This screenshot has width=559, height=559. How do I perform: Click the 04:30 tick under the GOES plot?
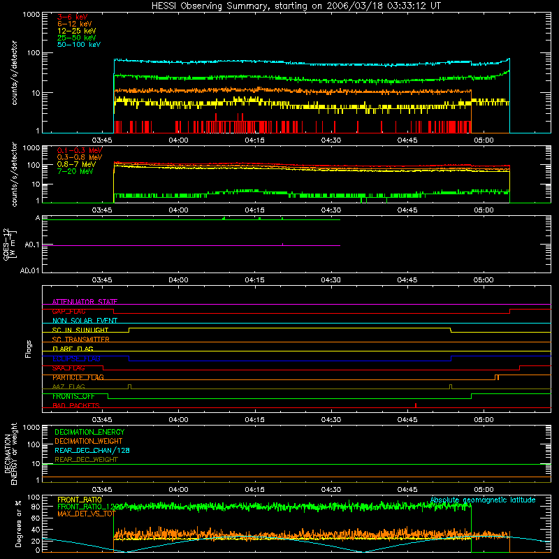331,280
